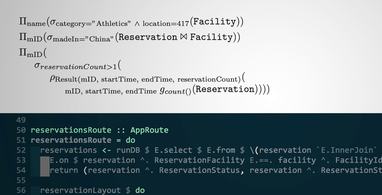Select the empty line 55 number

(21, 180)
